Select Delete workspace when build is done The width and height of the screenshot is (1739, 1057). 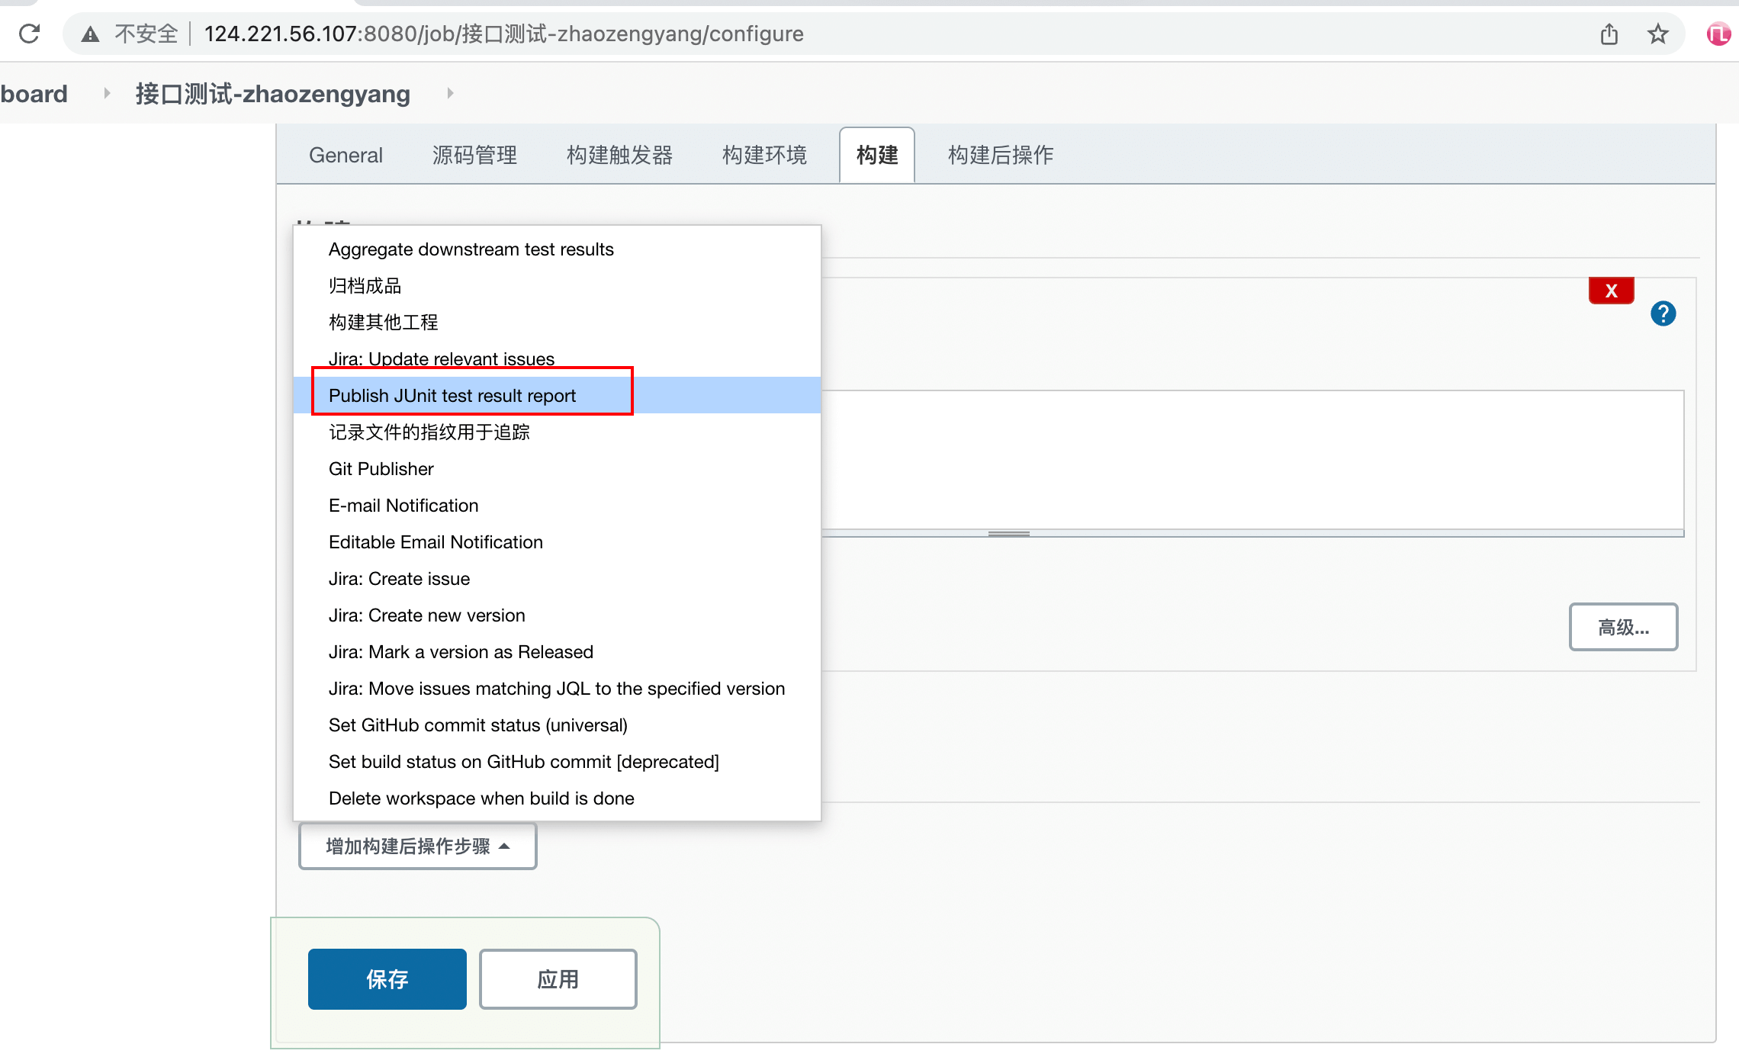[x=481, y=798]
